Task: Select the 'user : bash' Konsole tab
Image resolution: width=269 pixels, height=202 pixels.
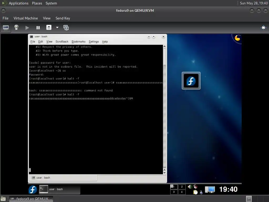Action: click(x=63, y=178)
